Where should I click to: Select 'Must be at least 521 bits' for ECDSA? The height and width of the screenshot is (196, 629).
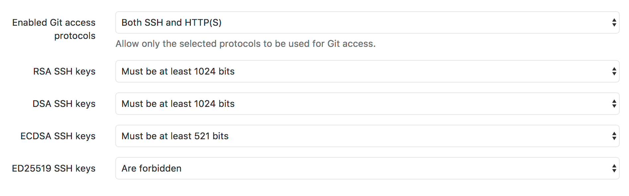tap(175, 136)
